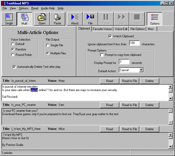Click the Open file toolbar icon
The width and height of the screenshot is (175, 156).
(42, 19)
